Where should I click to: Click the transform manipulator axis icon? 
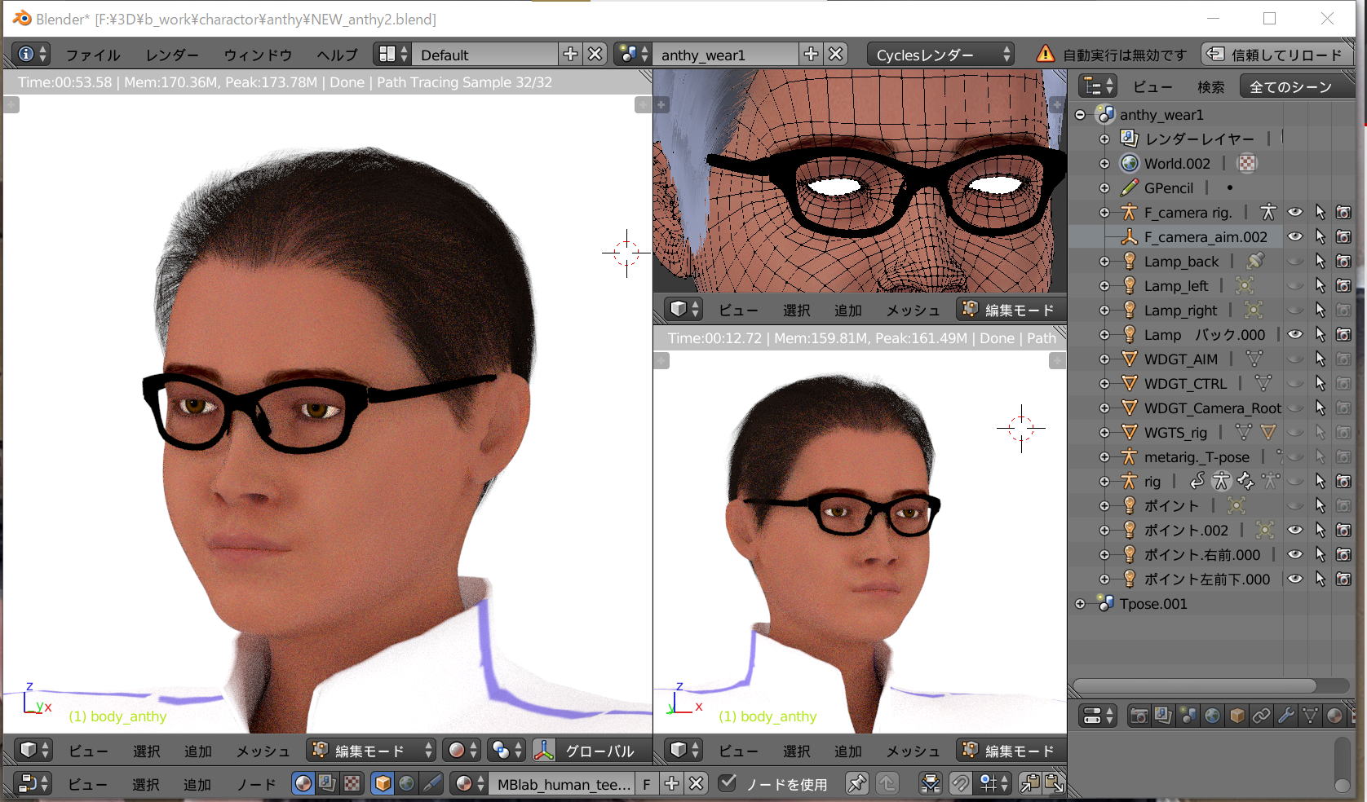[544, 750]
